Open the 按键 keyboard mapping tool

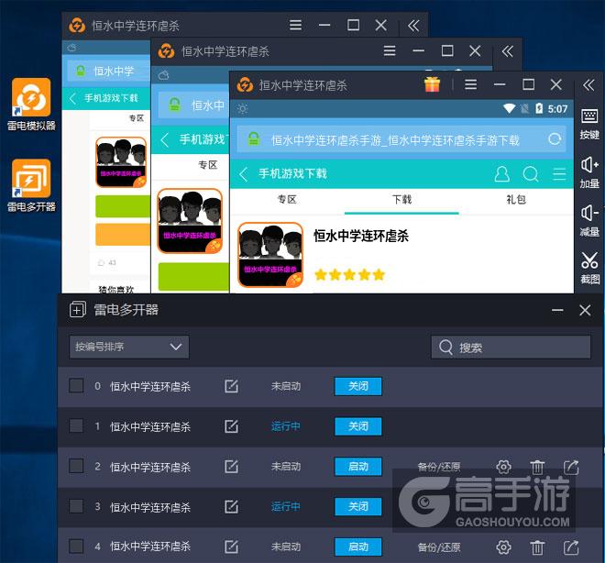click(x=589, y=124)
